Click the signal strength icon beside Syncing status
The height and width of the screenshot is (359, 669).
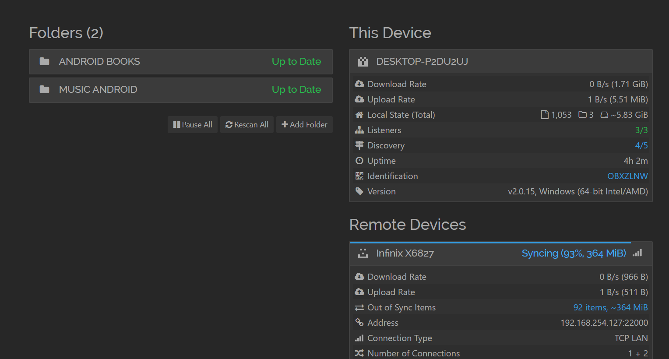pyautogui.click(x=637, y=253)
